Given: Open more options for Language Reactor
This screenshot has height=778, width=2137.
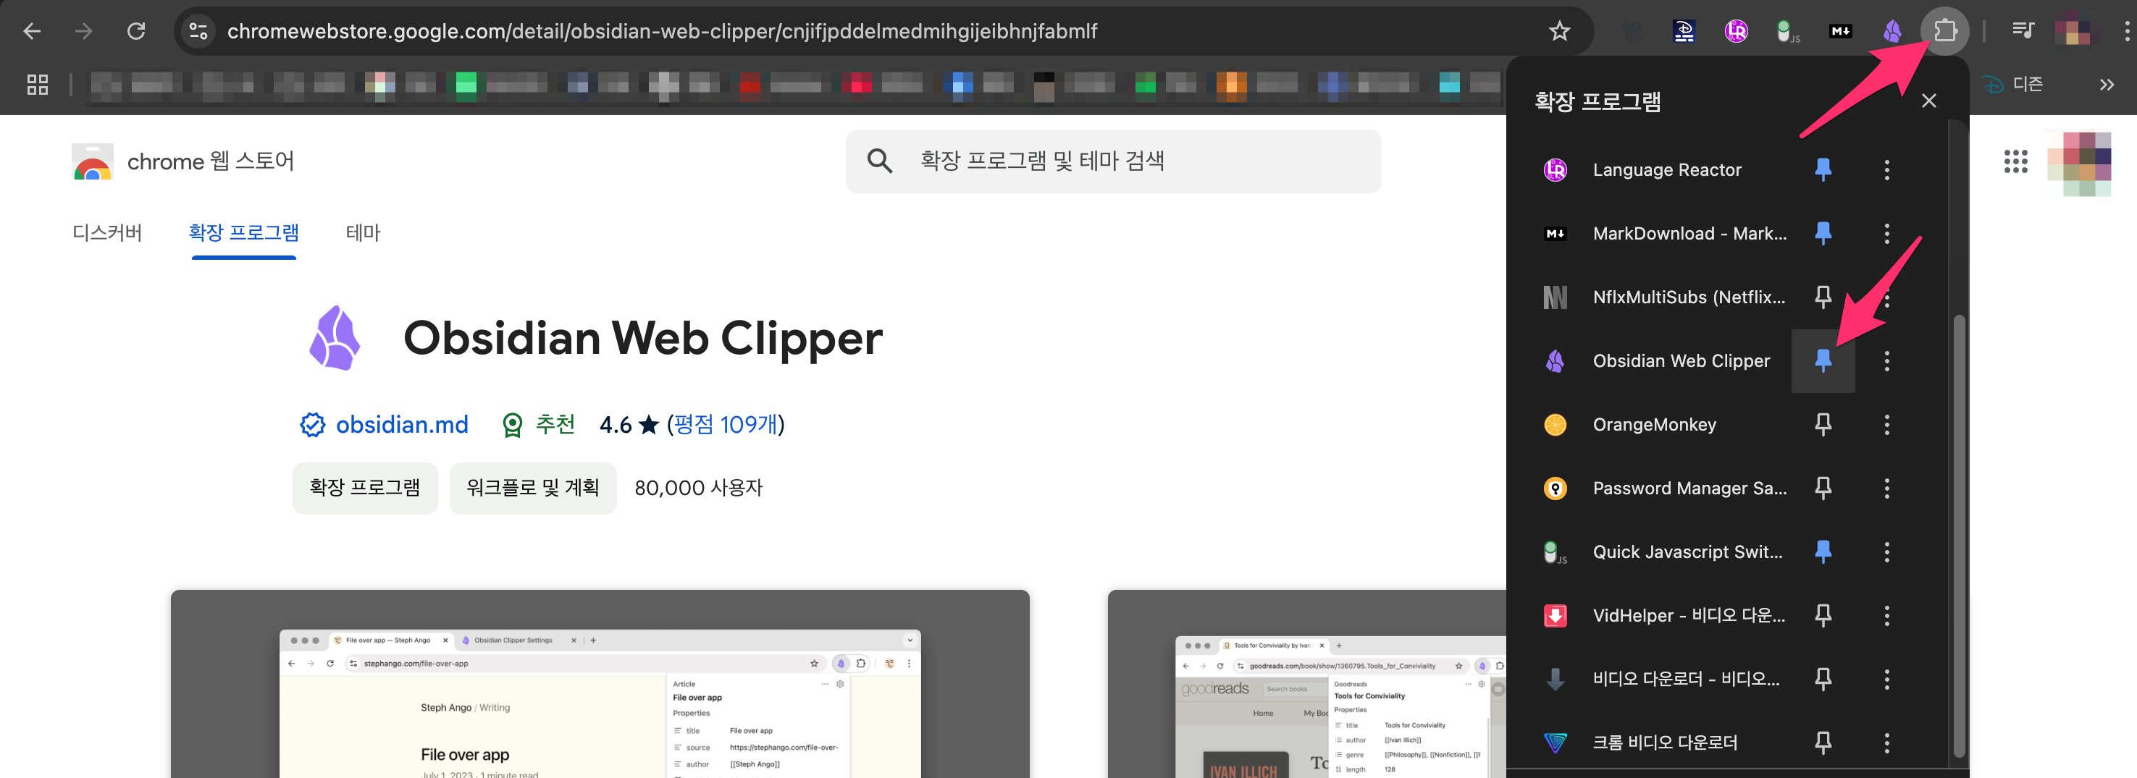Looking at the screenshot, I should 1886,170.
